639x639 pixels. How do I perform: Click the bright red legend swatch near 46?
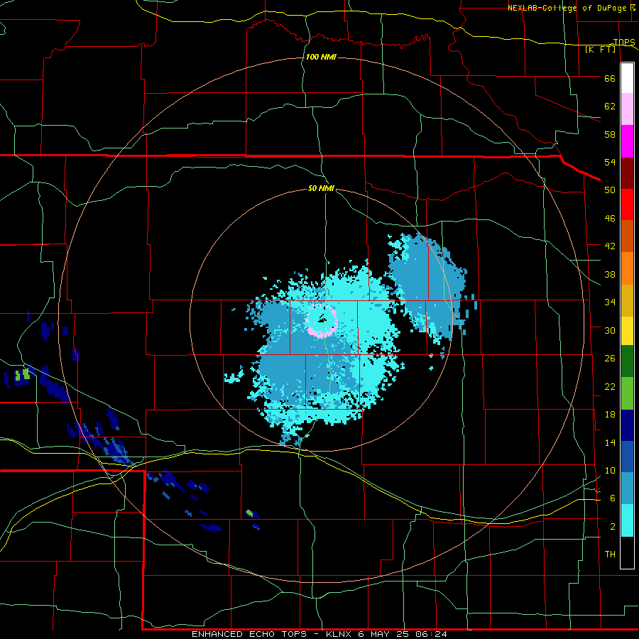click(627, 204)
